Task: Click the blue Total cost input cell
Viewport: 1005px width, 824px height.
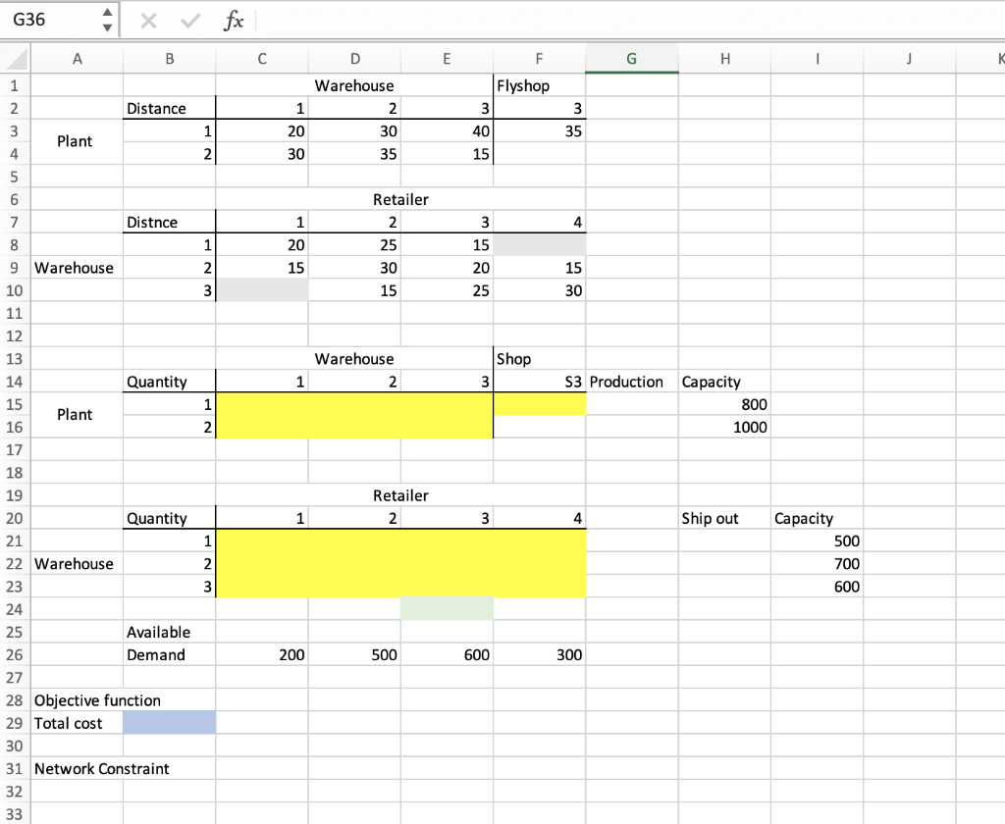Action: pyautogui.click(x=169, y=722)
